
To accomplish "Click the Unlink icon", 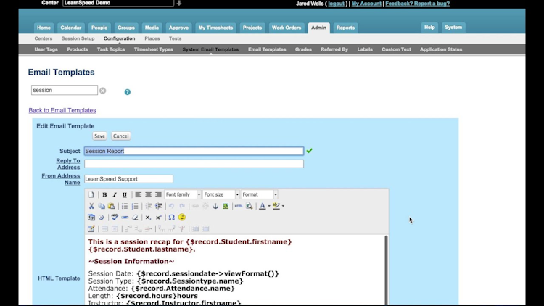I will click(205, 206).
